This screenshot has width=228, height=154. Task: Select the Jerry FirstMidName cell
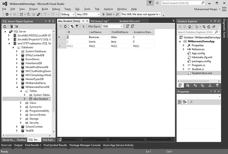coord(121,41)
